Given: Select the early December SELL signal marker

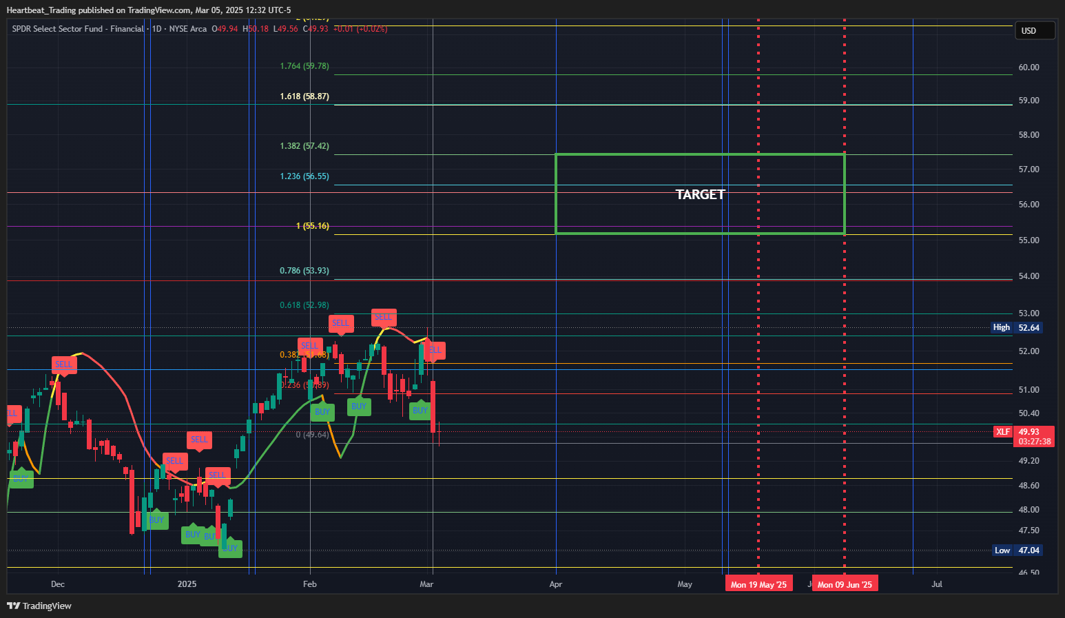Looking at the screenshot, I should click(x=63, y=364).
